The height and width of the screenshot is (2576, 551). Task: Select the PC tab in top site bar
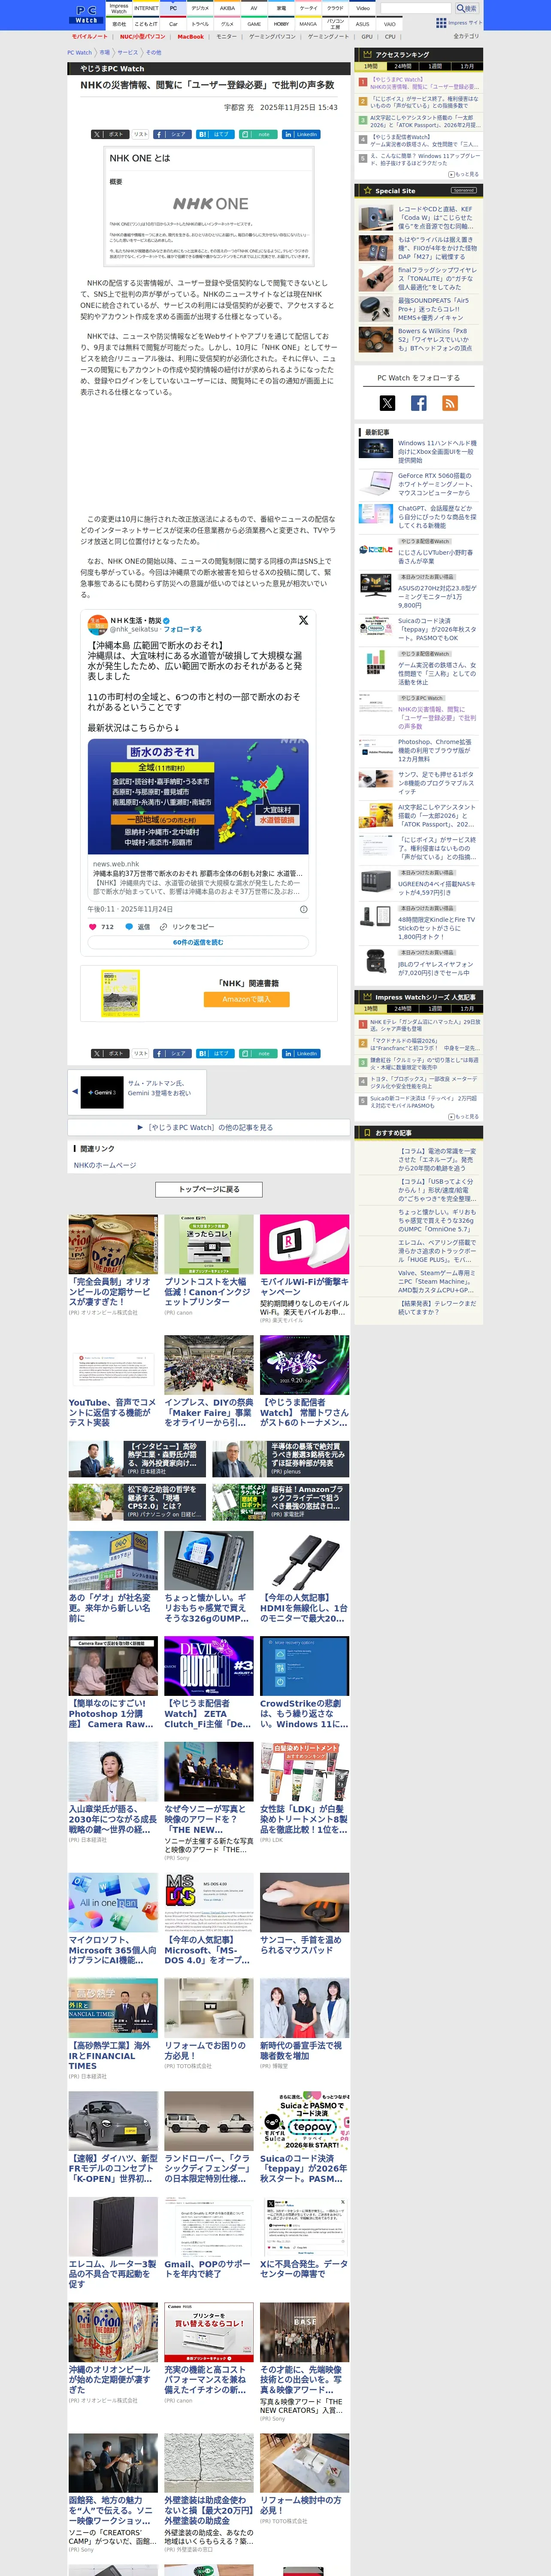(173, 8)
